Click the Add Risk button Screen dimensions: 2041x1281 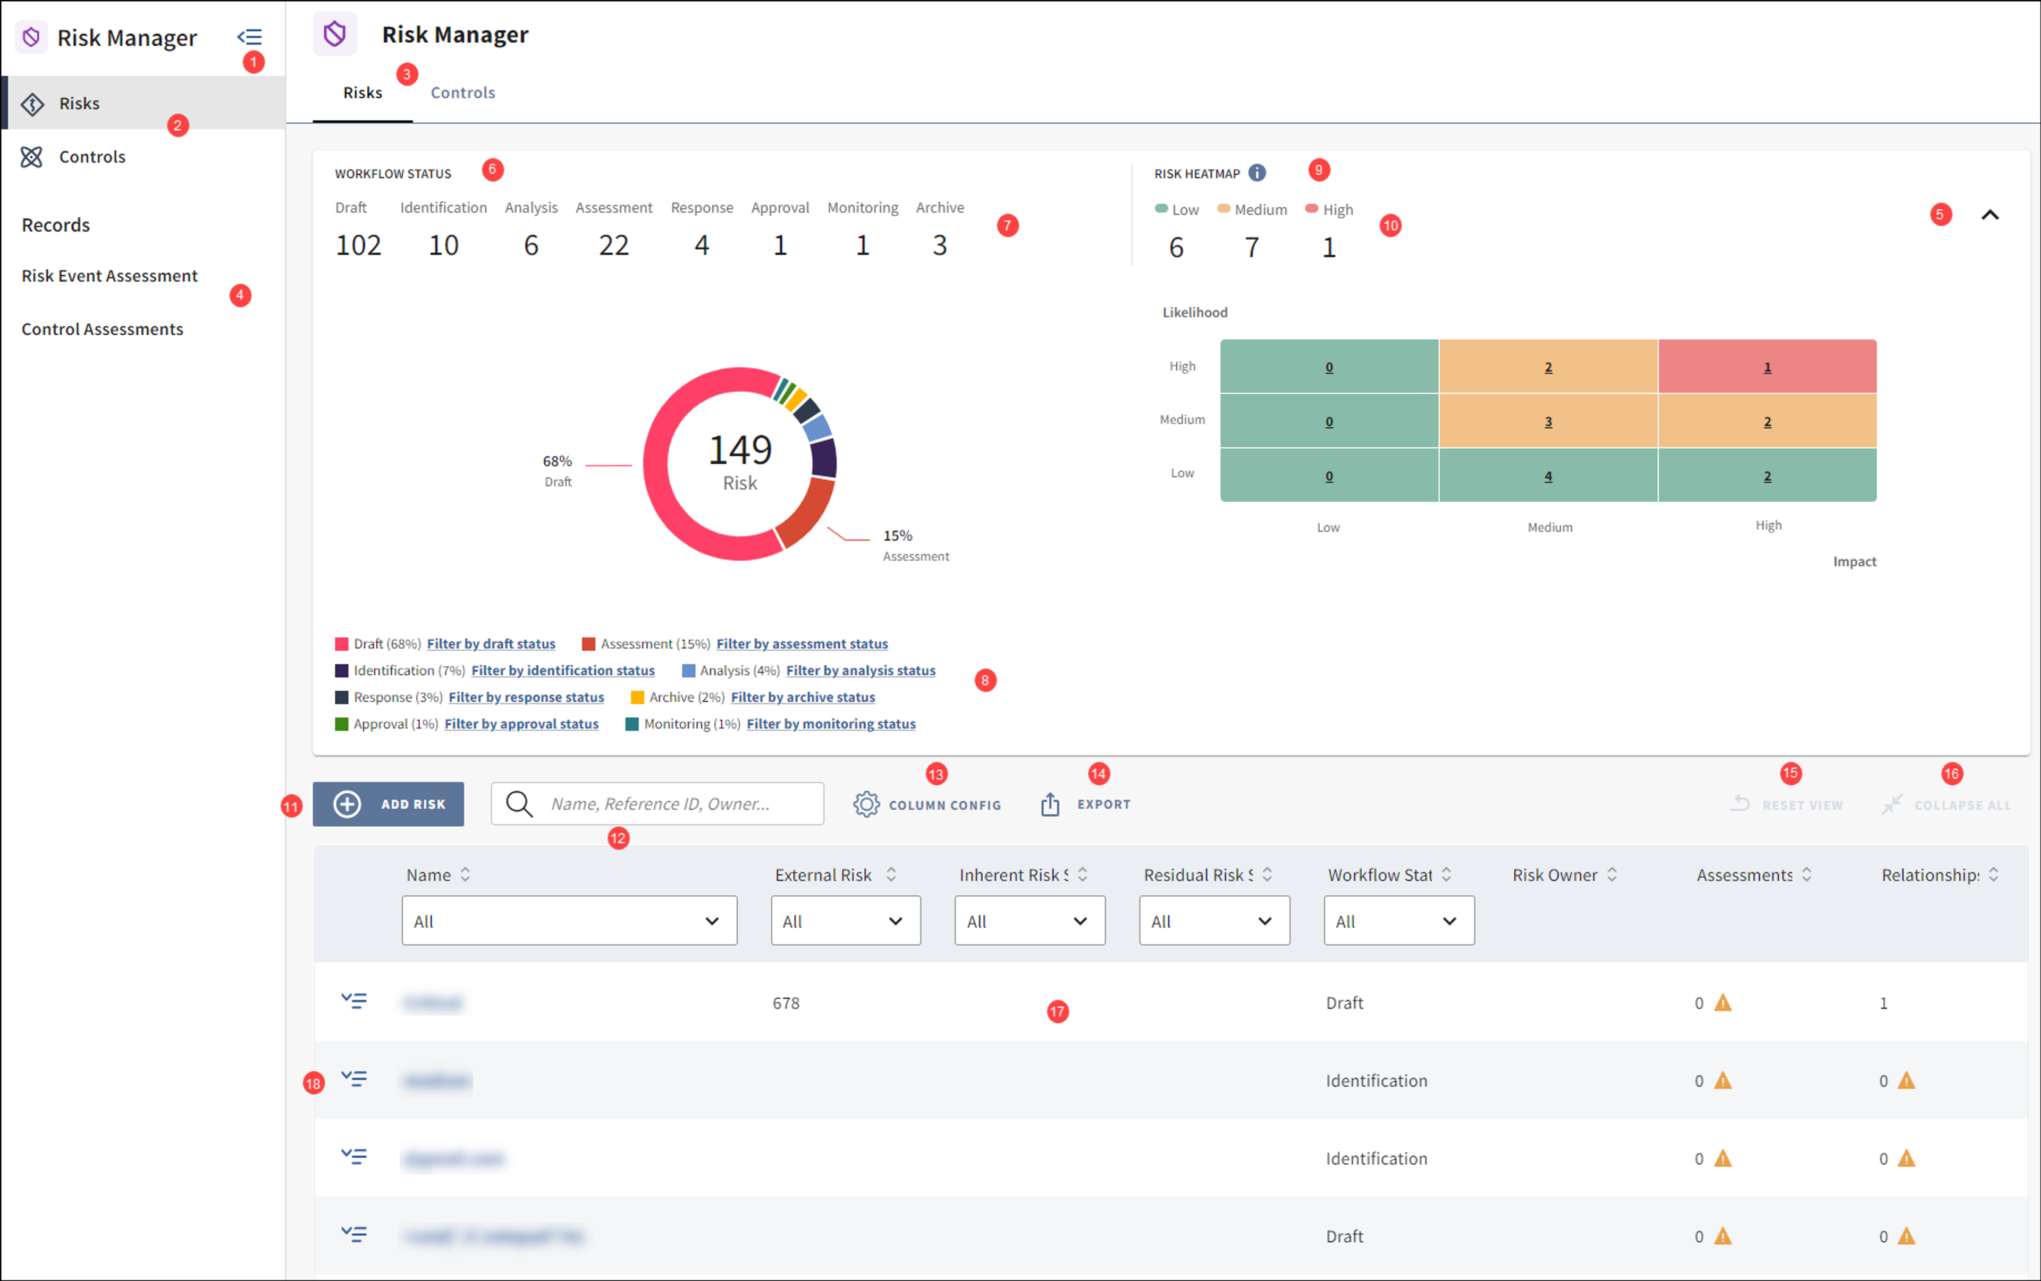[x=388, y=804]
